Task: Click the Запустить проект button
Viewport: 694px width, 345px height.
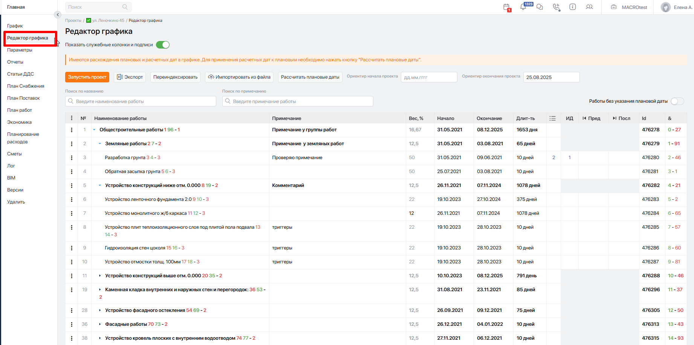Action: coord(87,77)
